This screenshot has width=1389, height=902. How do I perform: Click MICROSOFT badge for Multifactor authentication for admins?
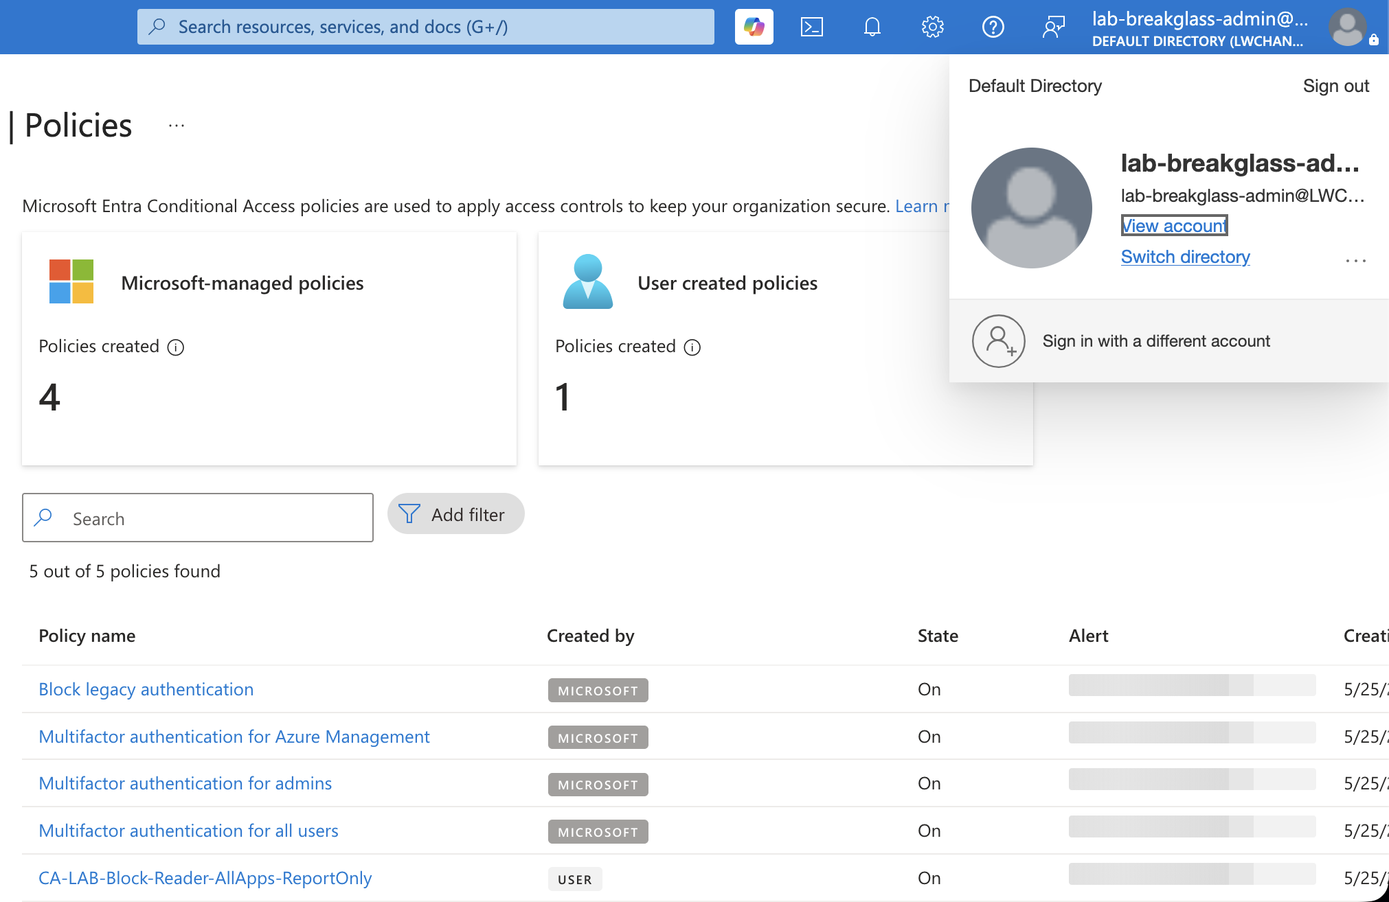[598, 785]
